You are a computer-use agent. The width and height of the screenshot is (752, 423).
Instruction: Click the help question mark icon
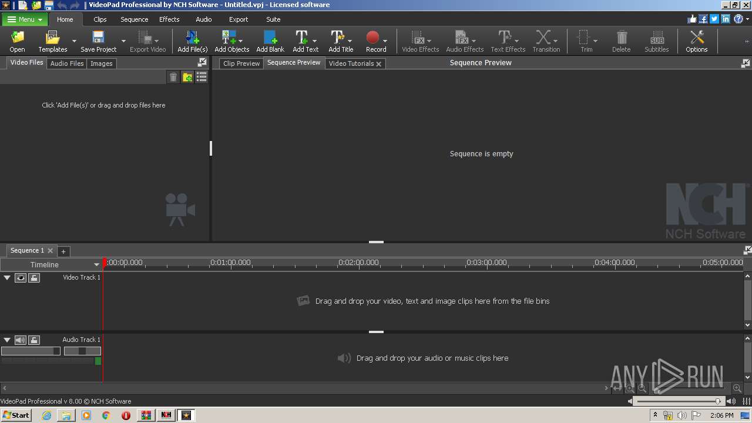pyautogui.click(x=738, y=19)
